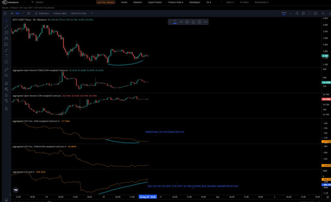The width and height of the screenshot is (331, 202).
Task: Open the Coinalyze hamburger menu
Action: point(4,2)
